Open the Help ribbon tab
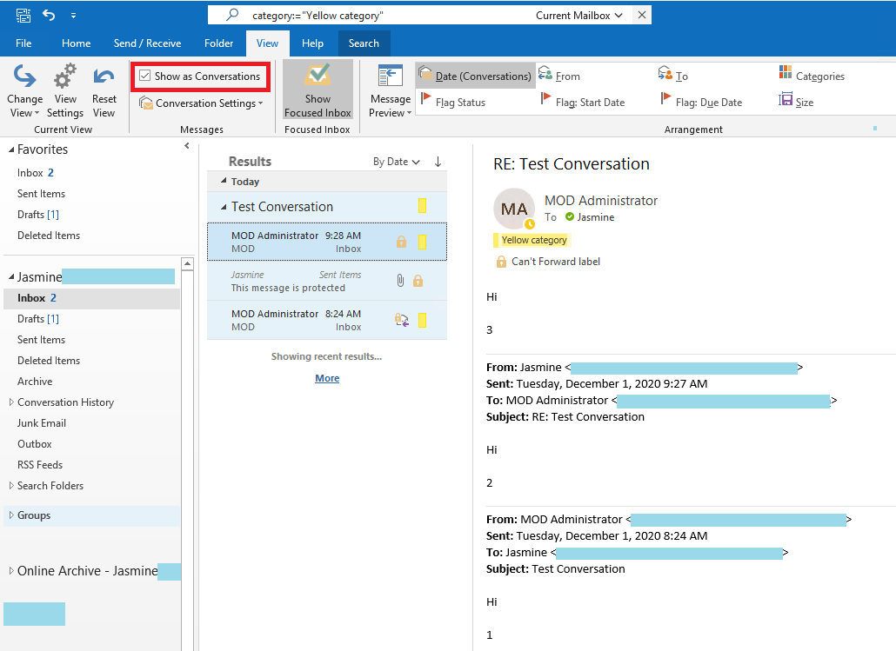 [312, 43]
